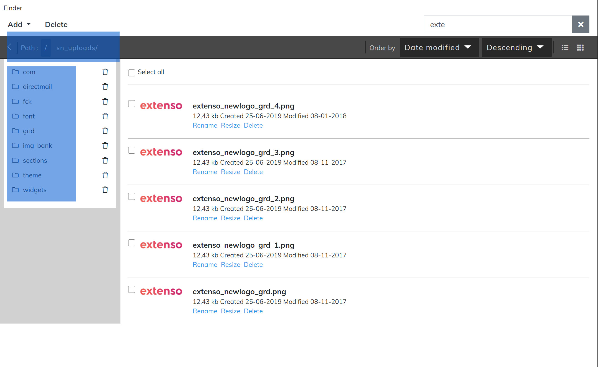This screenshot has height=367, width=598.
Task: Click root slash in path breadcrumb
Action: [46, 48]
